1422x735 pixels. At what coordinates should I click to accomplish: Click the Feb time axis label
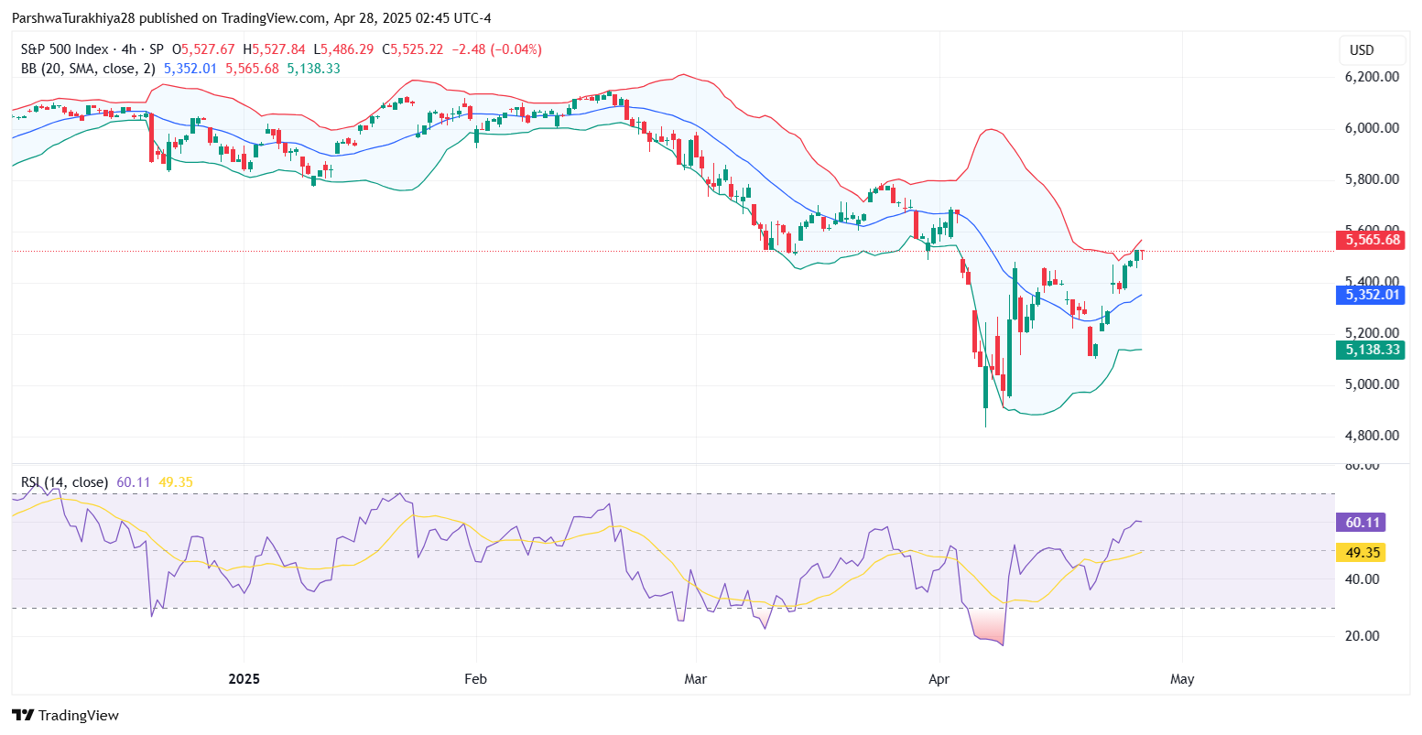pyautogui.click(x=476, y=679)
